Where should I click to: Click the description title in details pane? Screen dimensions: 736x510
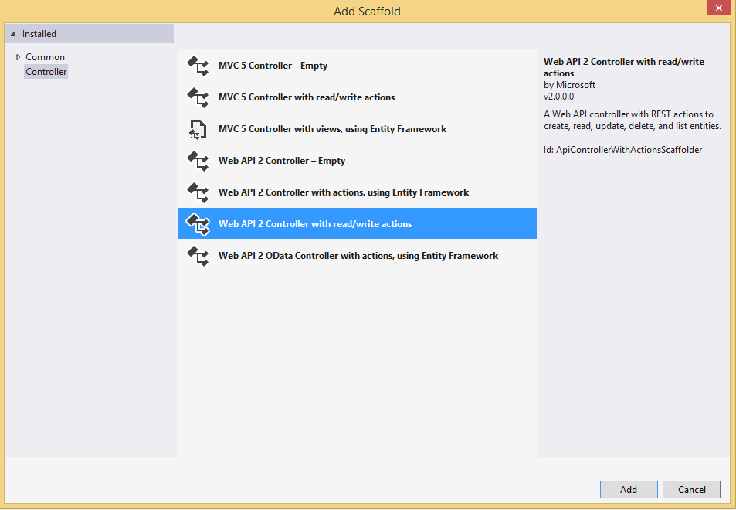click(624, 67)
